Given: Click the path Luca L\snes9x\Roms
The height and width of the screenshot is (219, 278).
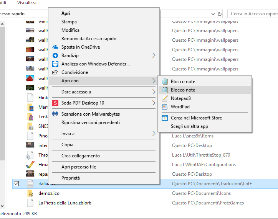Looking at the screenshot, I should (193, 136).
